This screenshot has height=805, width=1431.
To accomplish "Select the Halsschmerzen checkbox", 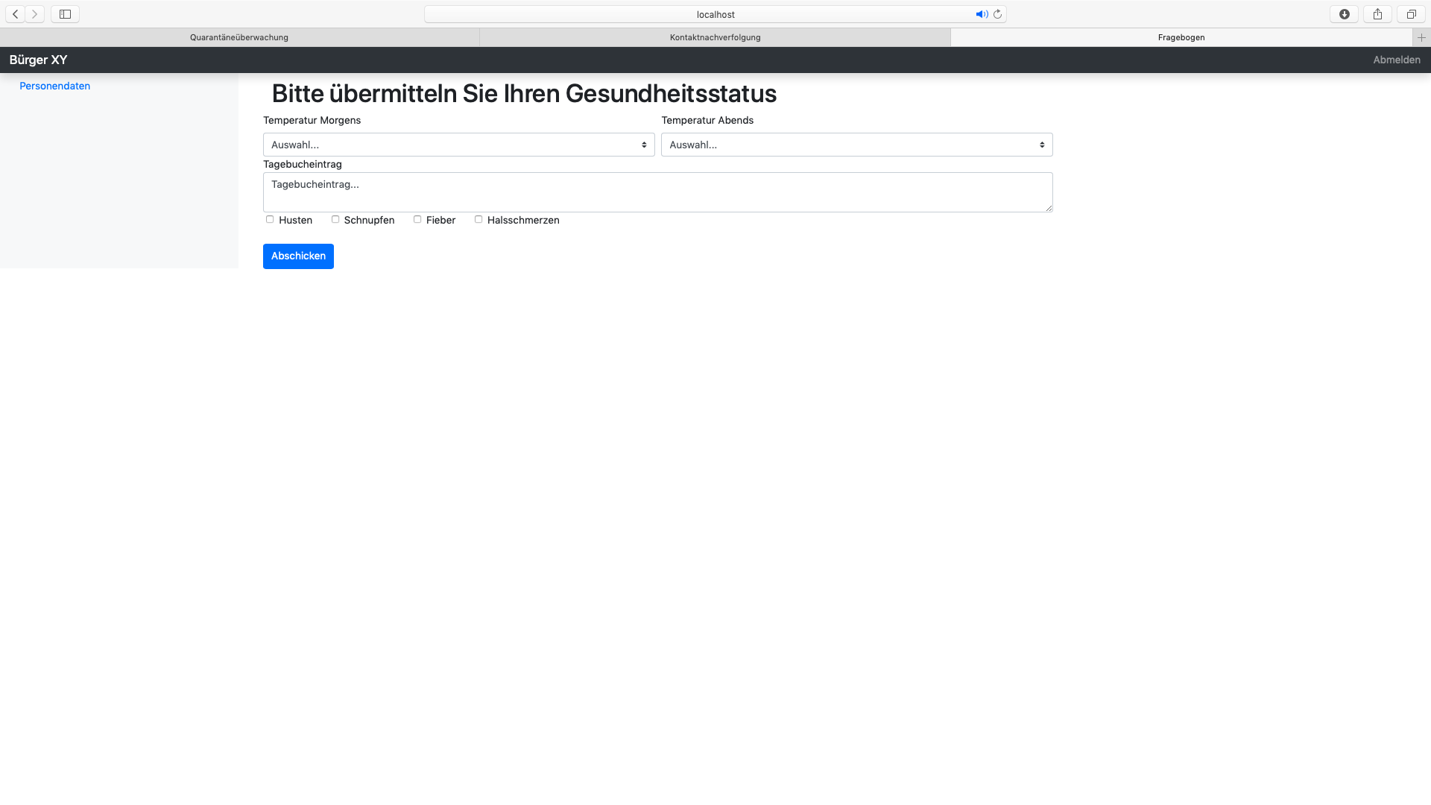I will (x=478, y=219).
